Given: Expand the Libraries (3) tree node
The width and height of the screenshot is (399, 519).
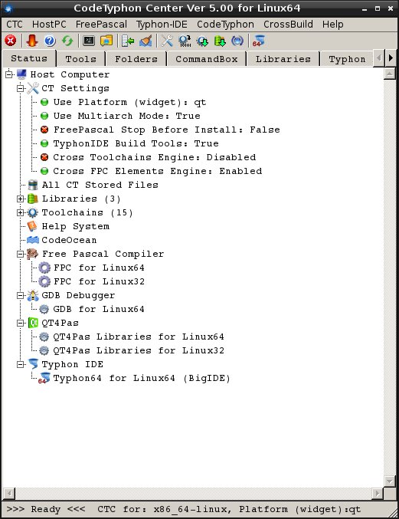Looking at the screenshot, I should 21,199.
